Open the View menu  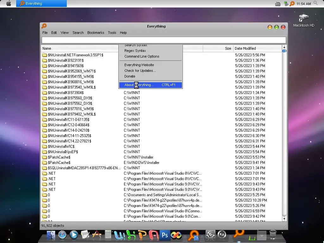[65, 33]
